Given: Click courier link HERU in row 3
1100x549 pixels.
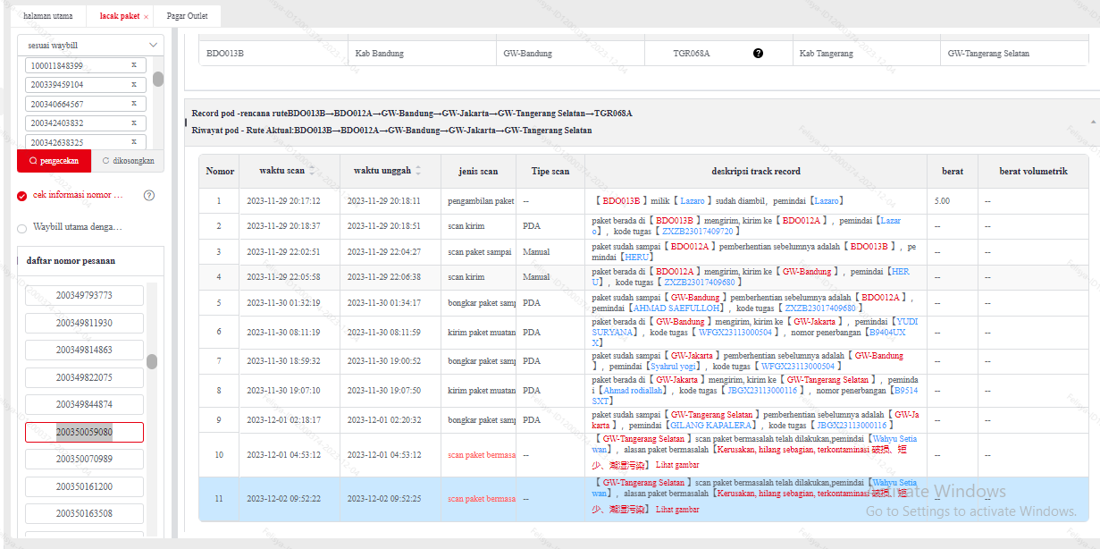Looking at the screenshot, I should (638, 257).
